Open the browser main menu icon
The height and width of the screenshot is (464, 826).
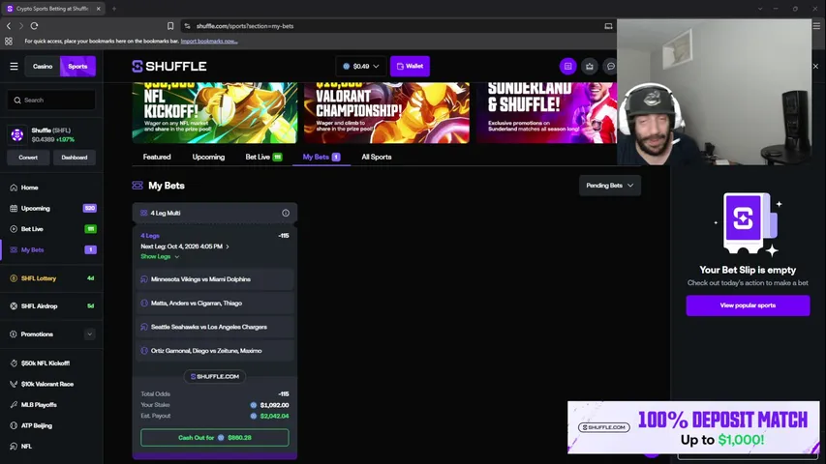pos(816,26)
